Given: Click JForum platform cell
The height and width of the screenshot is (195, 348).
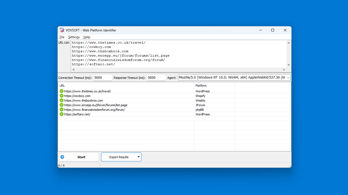Looking at the screenshot, I should 200,105.
